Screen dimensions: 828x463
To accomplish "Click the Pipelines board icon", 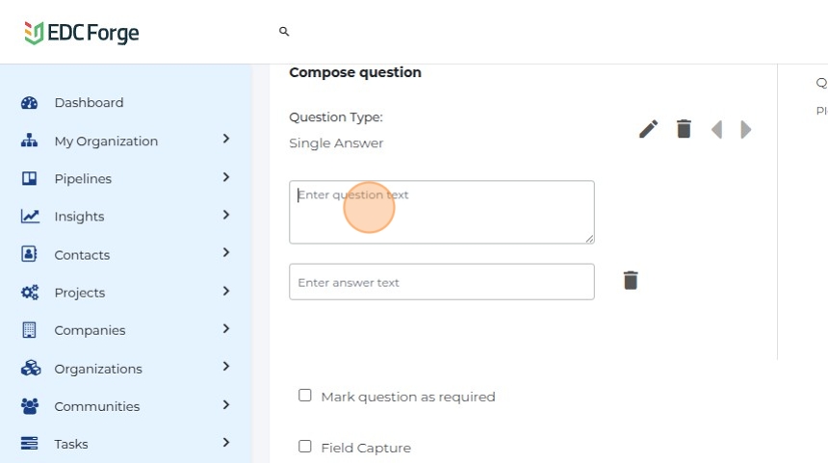I will (x=29, y=179).
